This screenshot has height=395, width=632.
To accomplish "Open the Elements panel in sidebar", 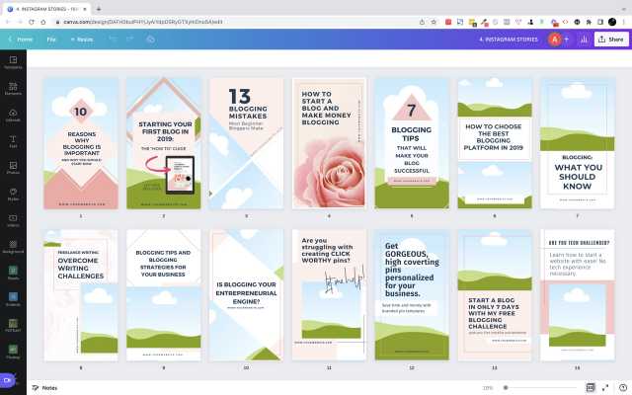I will coord(13,89).
